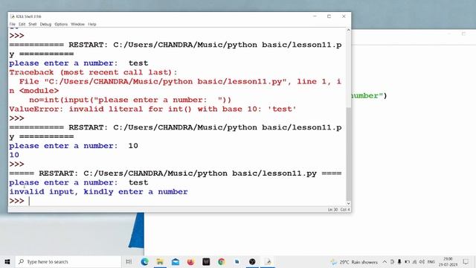The height and width of the screenshot is (268, 476).
Task: Open the Options menu
Action: 61,24
